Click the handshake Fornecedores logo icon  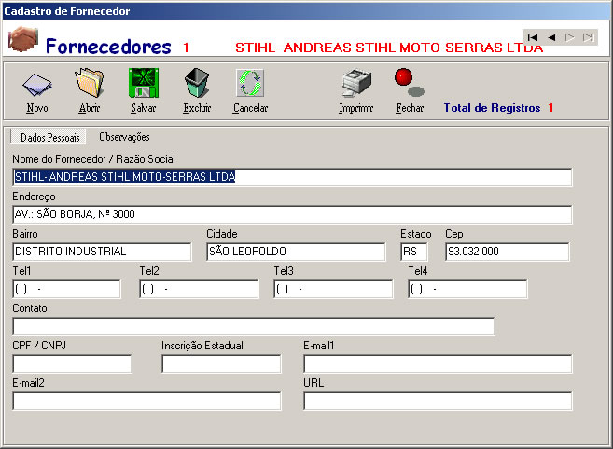click(x=23, y=39)
